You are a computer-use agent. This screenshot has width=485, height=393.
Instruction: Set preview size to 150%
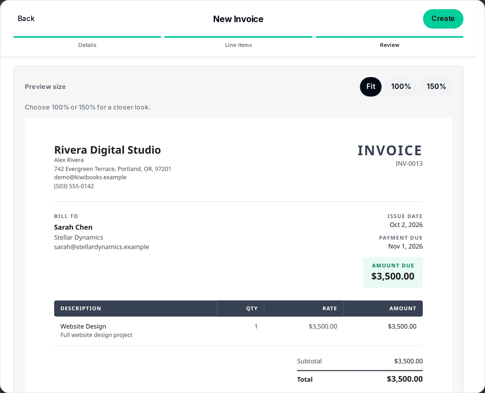click(436, 87)
